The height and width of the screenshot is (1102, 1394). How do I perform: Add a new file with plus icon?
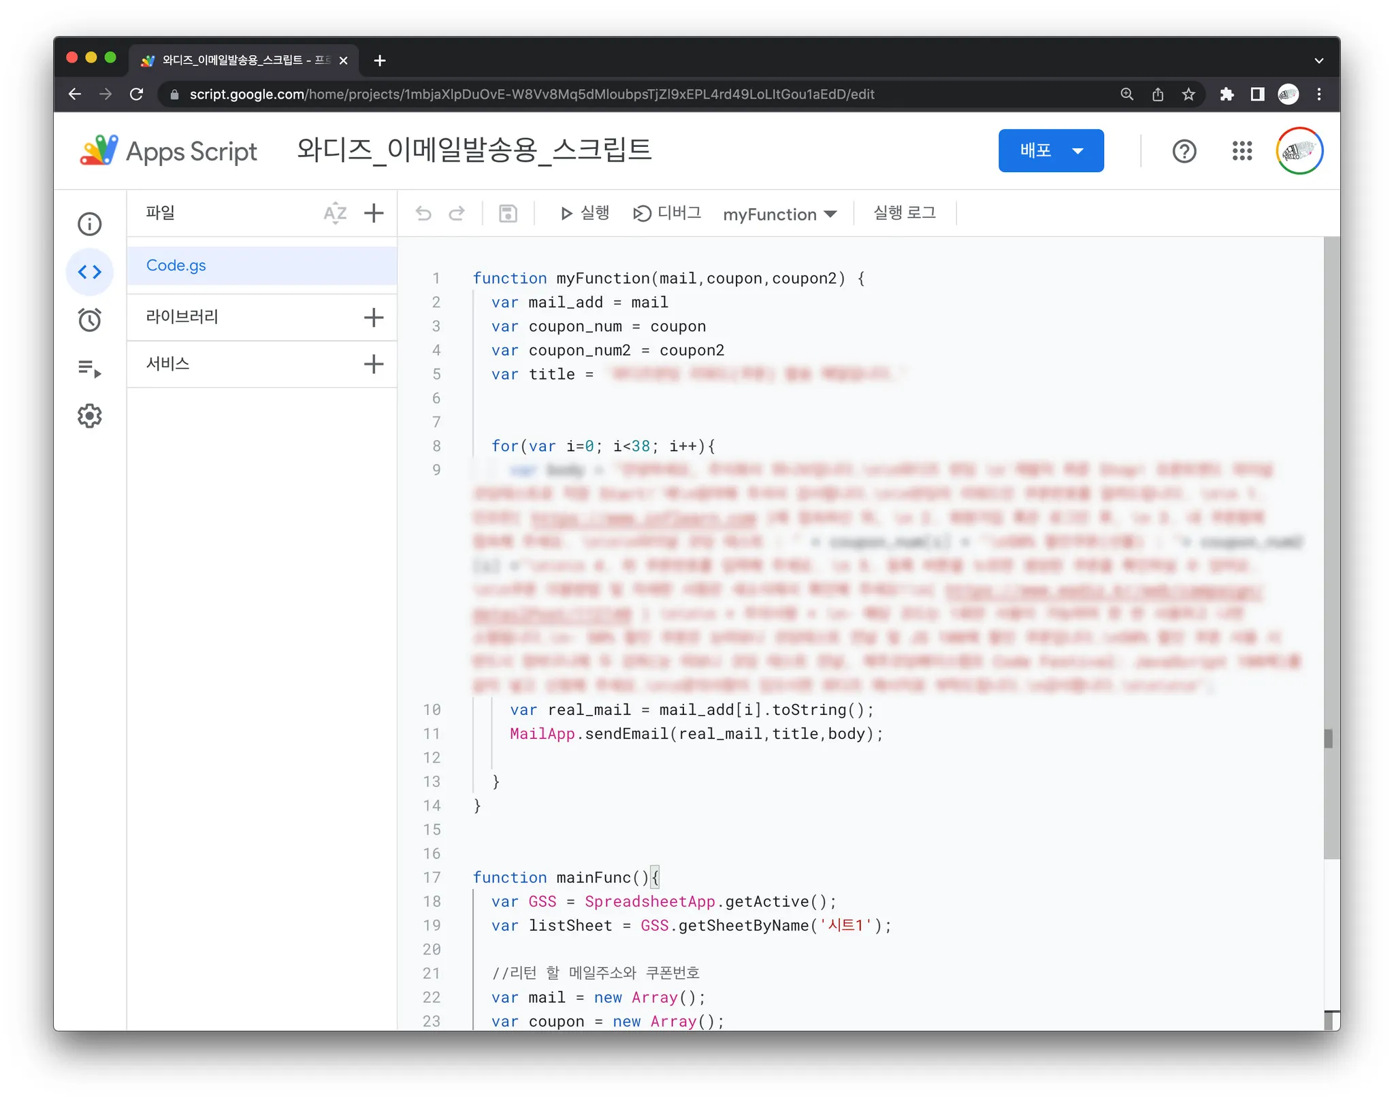click(374, 214)
